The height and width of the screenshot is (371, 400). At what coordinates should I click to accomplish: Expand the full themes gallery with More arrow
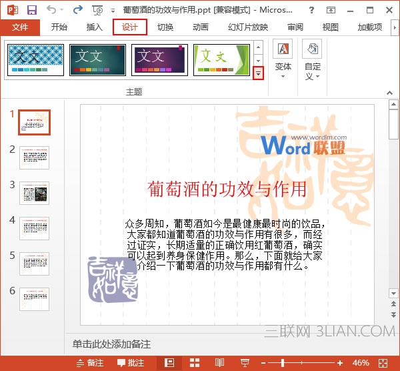pyautogui.click(x=258, y=73)
